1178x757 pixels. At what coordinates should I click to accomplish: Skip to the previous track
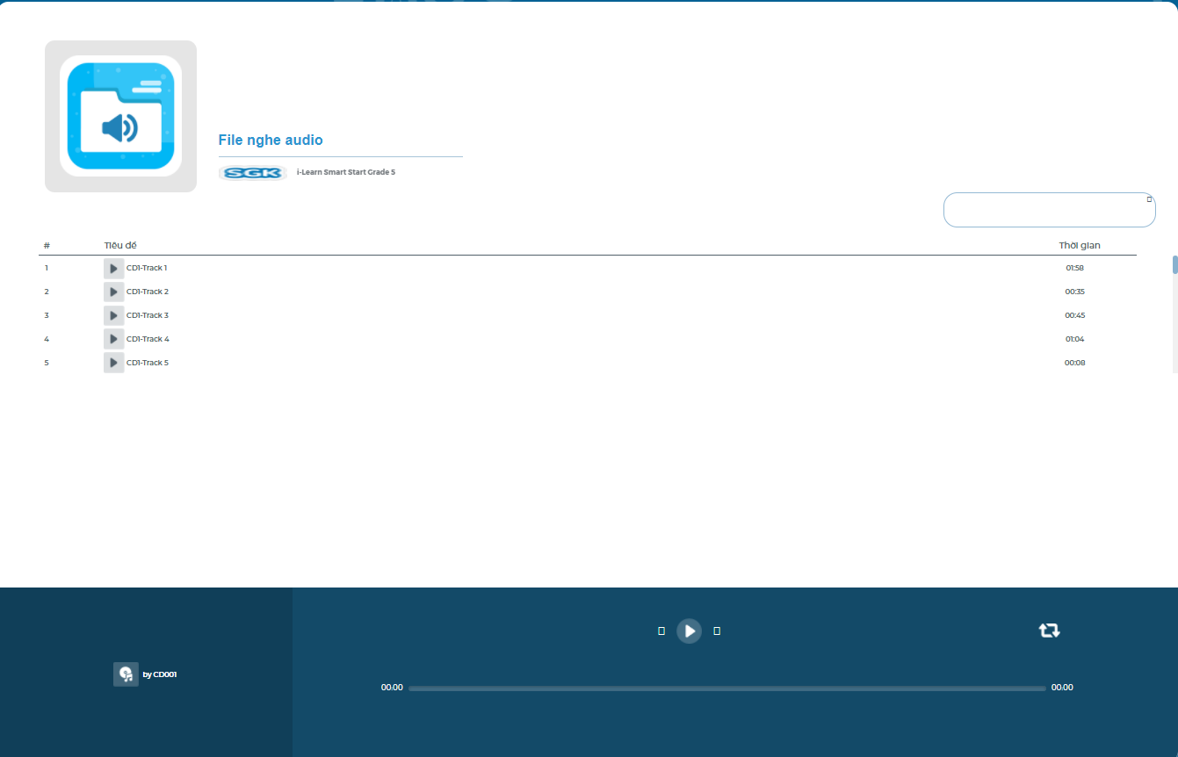pos(661,631)
